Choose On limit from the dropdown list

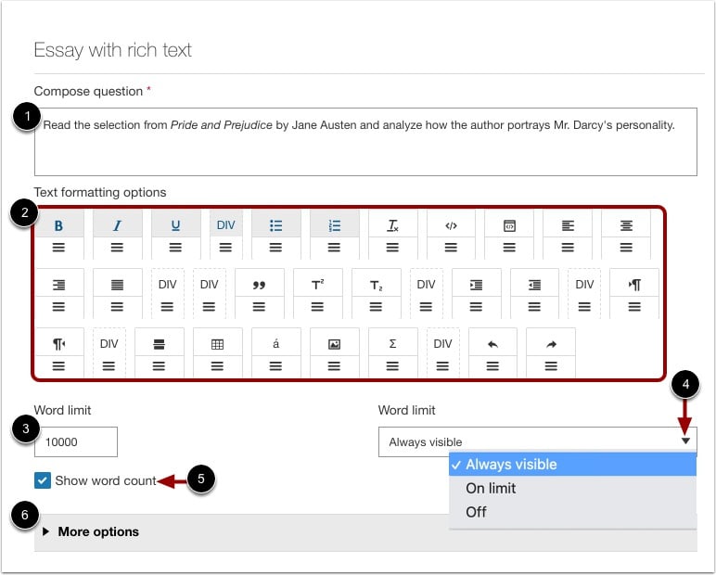pos(572,488)
